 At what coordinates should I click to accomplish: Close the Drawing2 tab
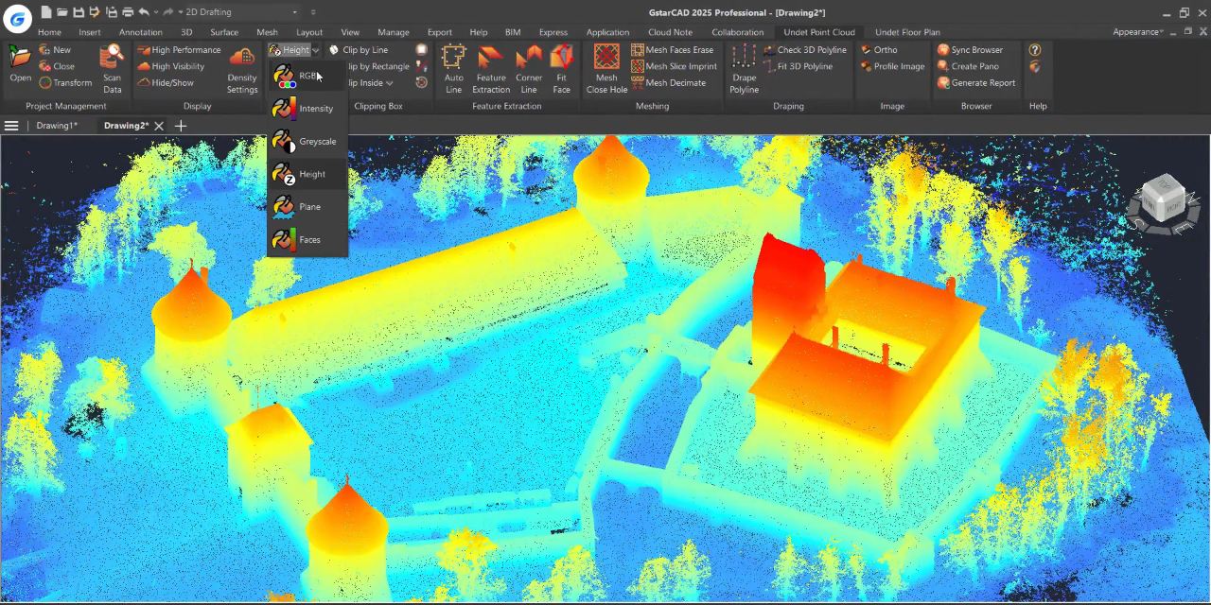(159, 126)
